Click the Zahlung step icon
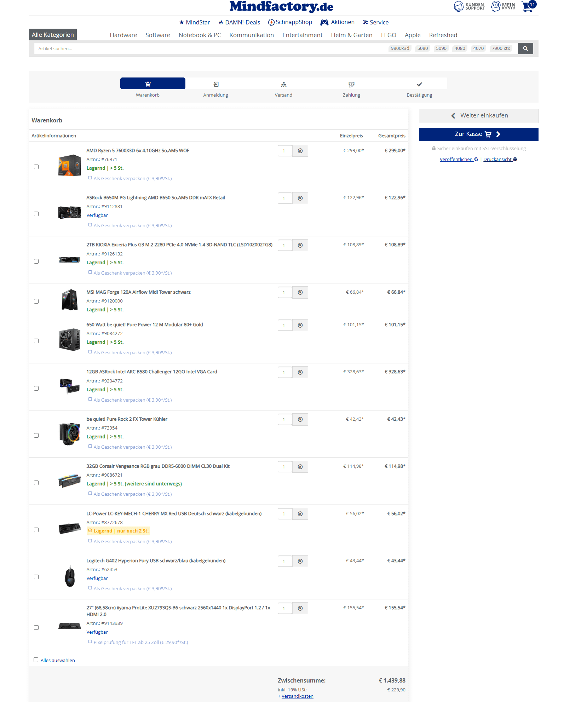The height and width of the screenshot is (702, 587). pyautogui.click(x=351, y=84)
